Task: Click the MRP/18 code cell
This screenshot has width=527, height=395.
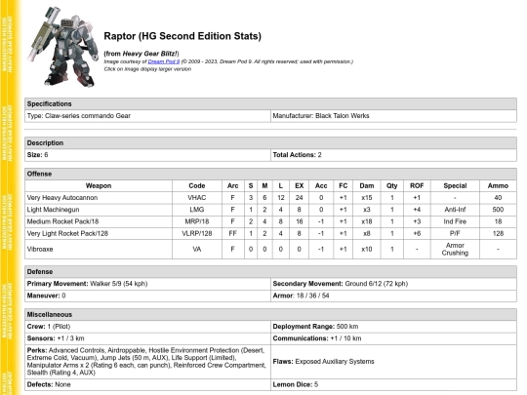Action: 197,221
